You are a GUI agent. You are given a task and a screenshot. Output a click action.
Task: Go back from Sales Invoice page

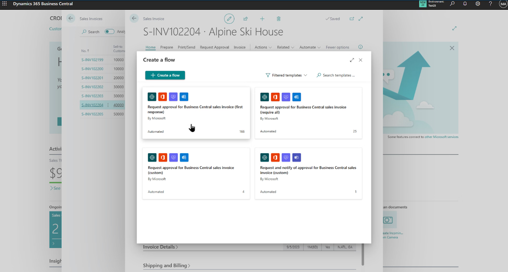tap(134, 18)
